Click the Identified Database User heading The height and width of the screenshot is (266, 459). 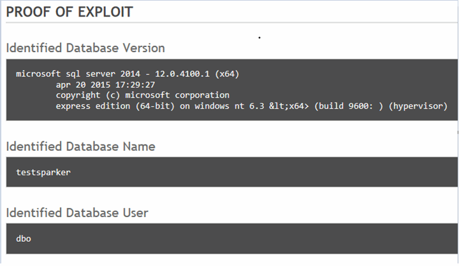coord(78,212)
